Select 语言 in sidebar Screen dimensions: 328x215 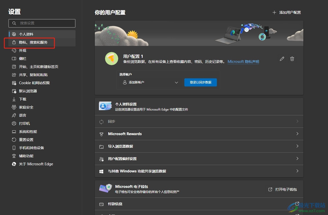42,115
